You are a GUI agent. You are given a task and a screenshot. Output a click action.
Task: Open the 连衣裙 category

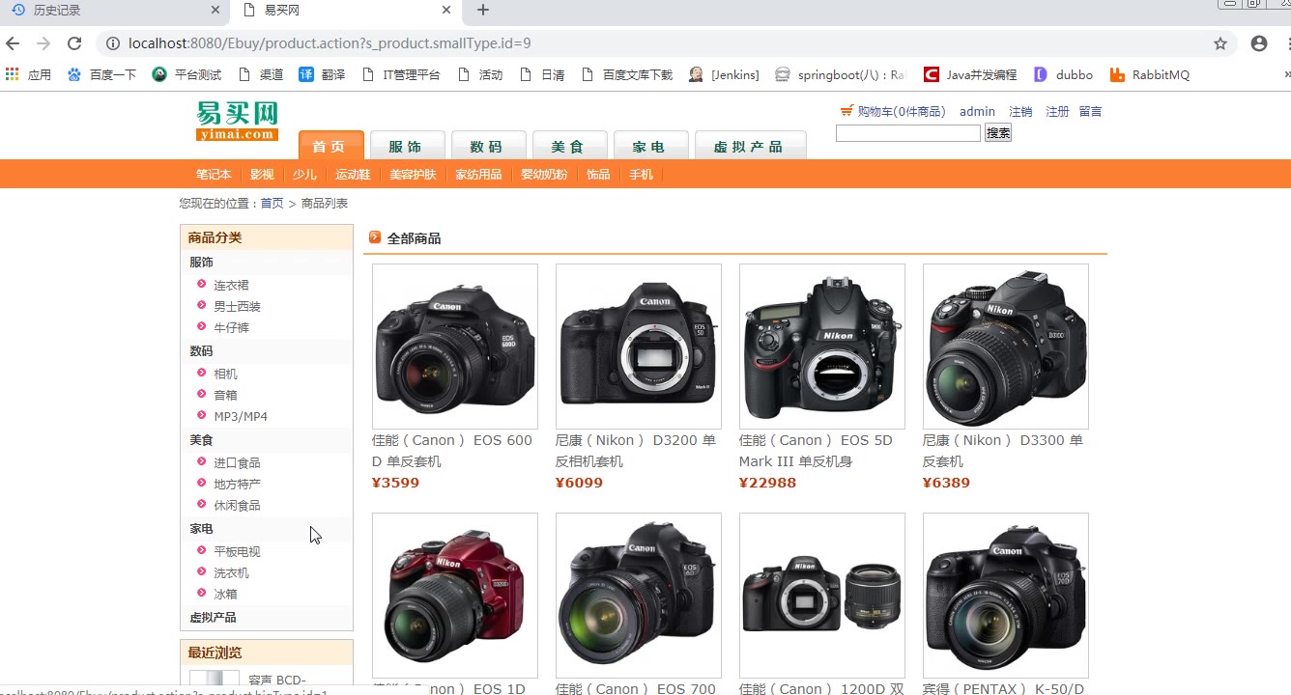(x=231, y=286)
